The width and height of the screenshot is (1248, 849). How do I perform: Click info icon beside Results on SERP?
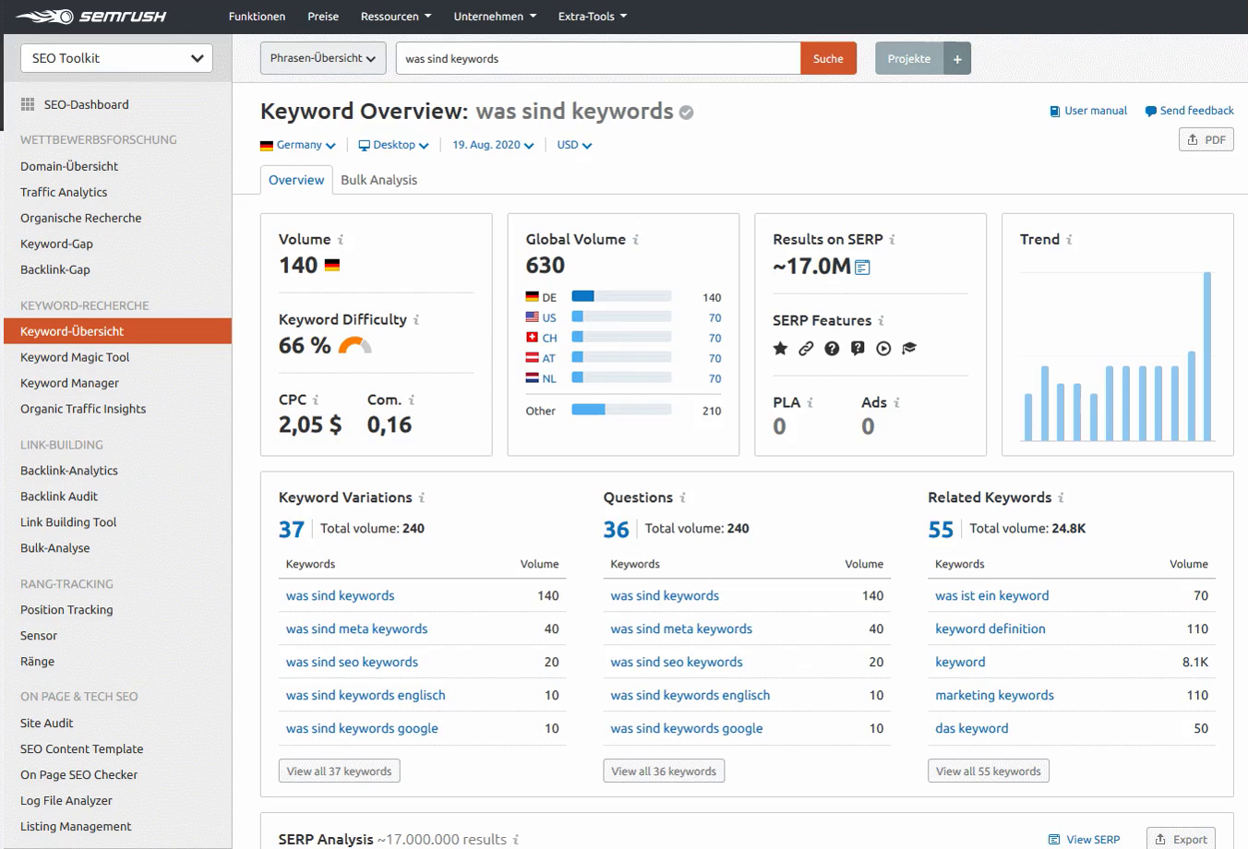(x=893, y=239)
